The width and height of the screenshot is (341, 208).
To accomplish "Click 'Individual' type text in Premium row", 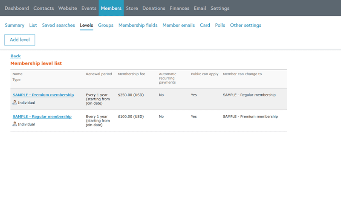I will tap(26, 103).
